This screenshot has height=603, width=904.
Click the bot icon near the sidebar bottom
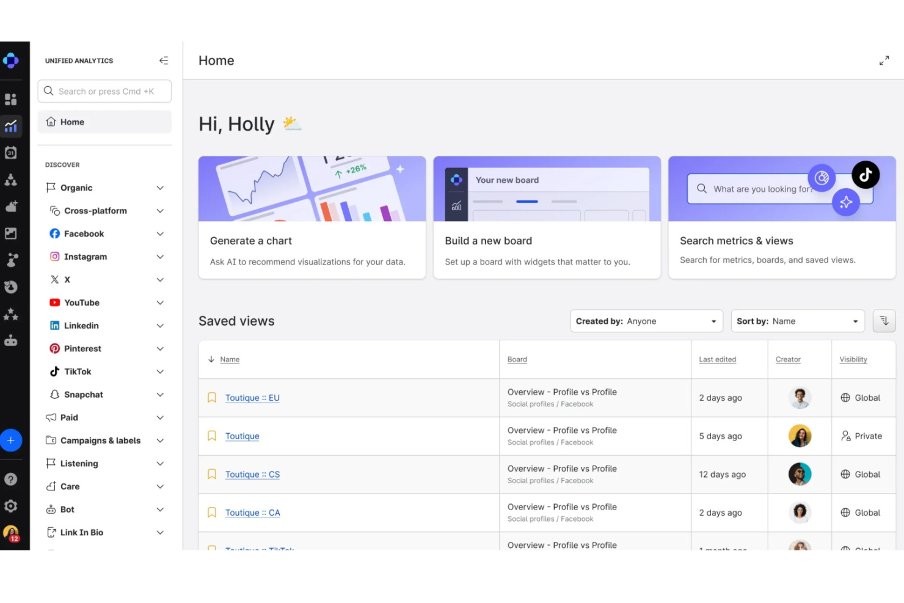coord(11,340)
